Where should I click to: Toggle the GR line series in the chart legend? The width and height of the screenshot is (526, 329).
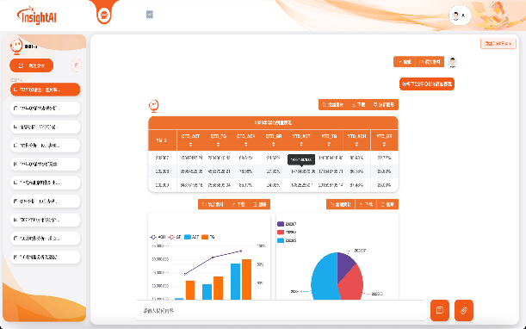[175, 237]
